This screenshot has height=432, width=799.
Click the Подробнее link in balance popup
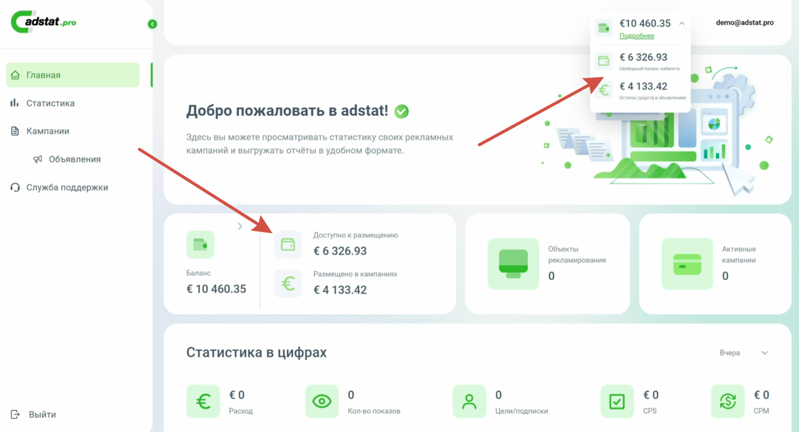pos(637,36)
